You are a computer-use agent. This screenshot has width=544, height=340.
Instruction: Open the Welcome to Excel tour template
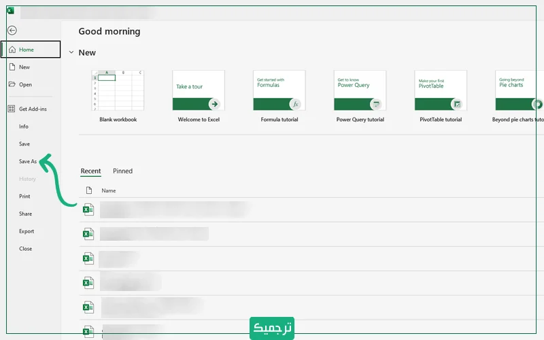click(199, 90)
